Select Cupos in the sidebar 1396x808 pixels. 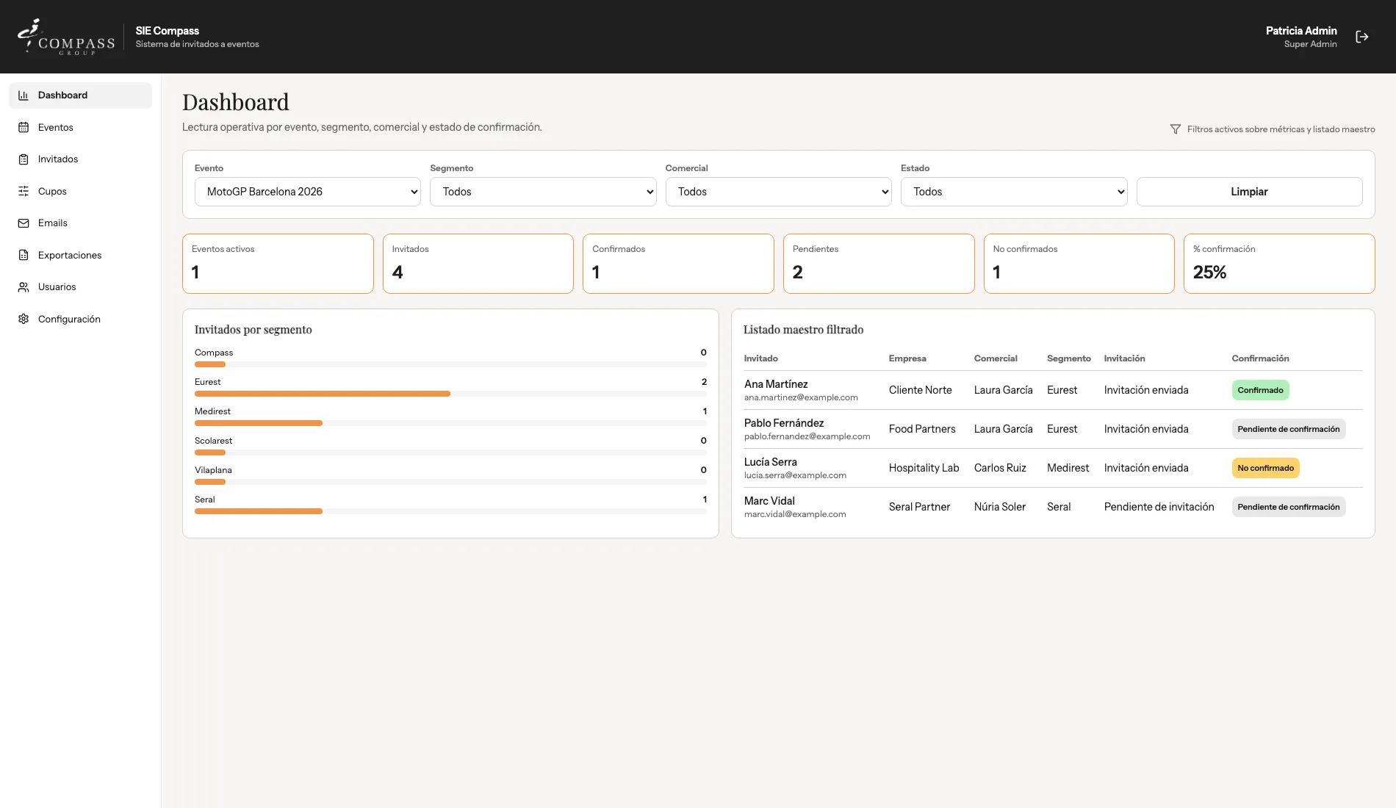click(x=81, y=191)
